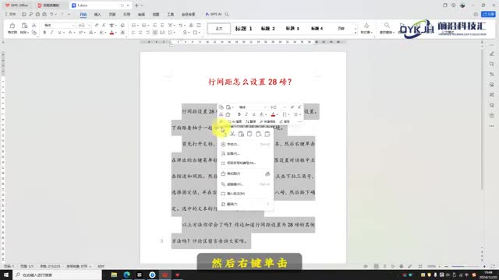Click the decrease indent icon in ribbon
This screenshot has height=280, width=499.
tap(155, 25)
